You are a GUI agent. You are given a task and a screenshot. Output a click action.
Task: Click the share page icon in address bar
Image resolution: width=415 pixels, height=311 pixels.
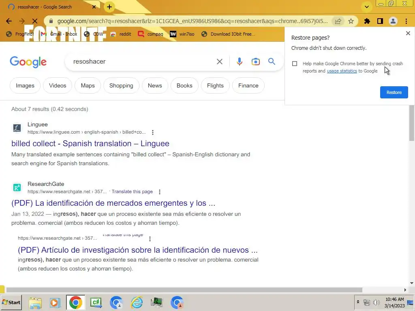pyautogui.click(x=338, y=21)
